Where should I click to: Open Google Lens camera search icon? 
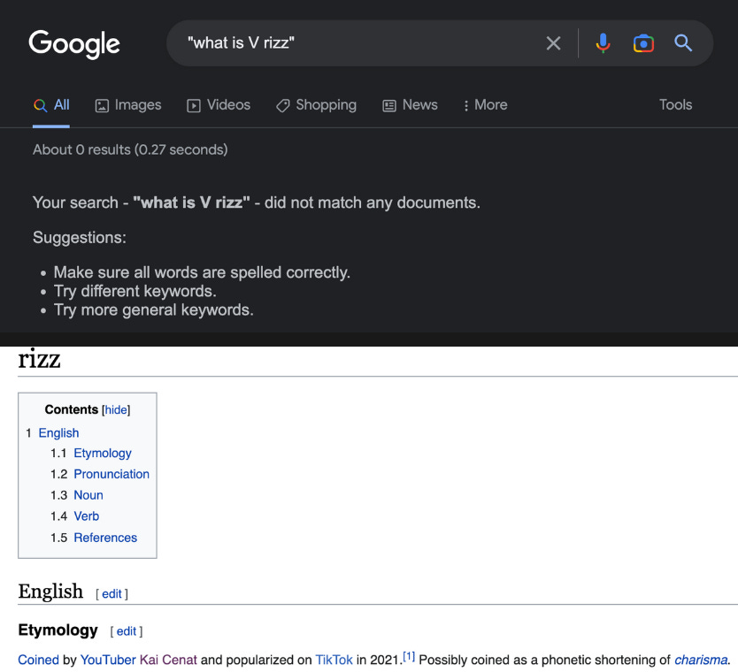pos(643,43)
